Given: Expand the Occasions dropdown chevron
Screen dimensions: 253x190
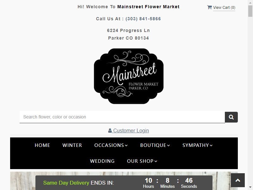Looking at the screenshot, I should pyautogui.click(x=126, y=145).
